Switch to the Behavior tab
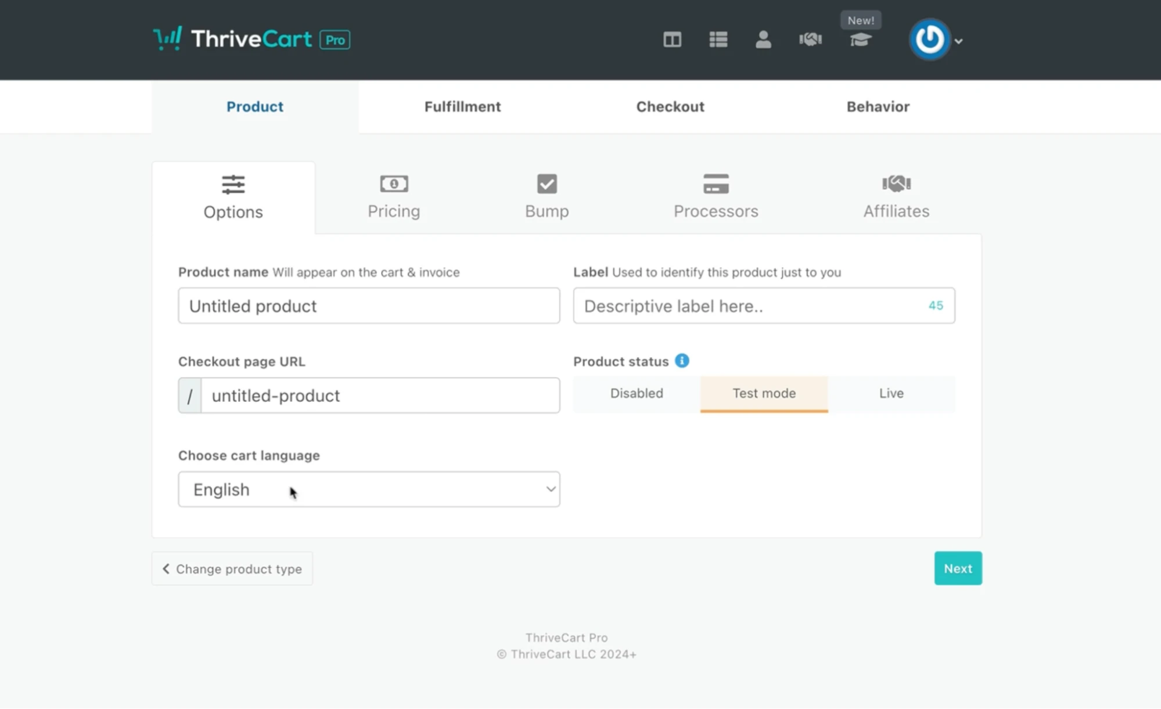Image resolution: width=1161 pixels, height=709 pixels. (878, 106)
